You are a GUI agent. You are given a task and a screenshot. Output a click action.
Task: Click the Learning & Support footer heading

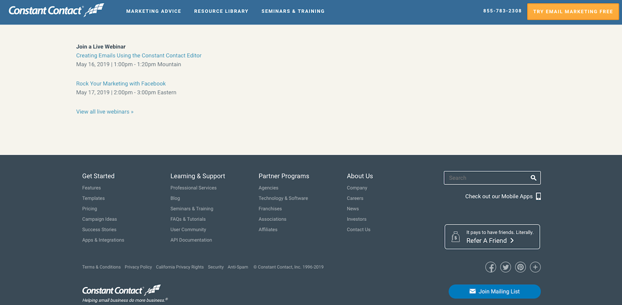(198, 176)
